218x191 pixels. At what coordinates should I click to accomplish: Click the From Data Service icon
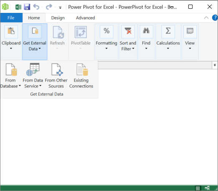coord(33,69)
